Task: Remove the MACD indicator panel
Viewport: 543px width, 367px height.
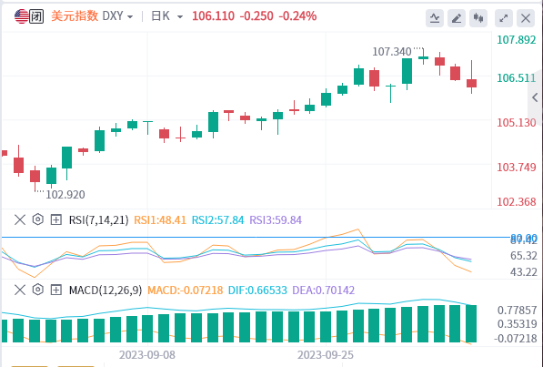Action: [20, 290]
